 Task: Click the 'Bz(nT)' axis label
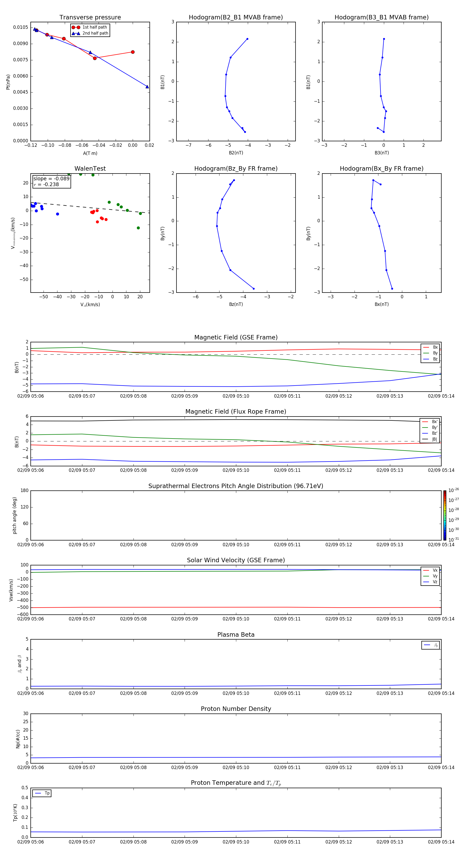(x=236, y=304)
